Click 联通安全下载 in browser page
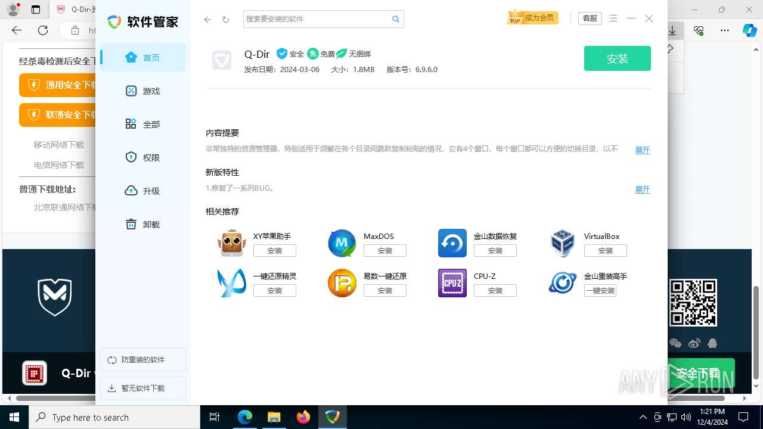Viewport: 763px width, 429px height. click(x=58, y=115)
